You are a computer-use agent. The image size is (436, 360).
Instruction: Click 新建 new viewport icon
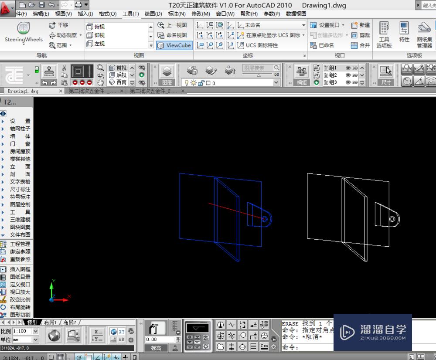pyautogui.click(x=354, y=25)
